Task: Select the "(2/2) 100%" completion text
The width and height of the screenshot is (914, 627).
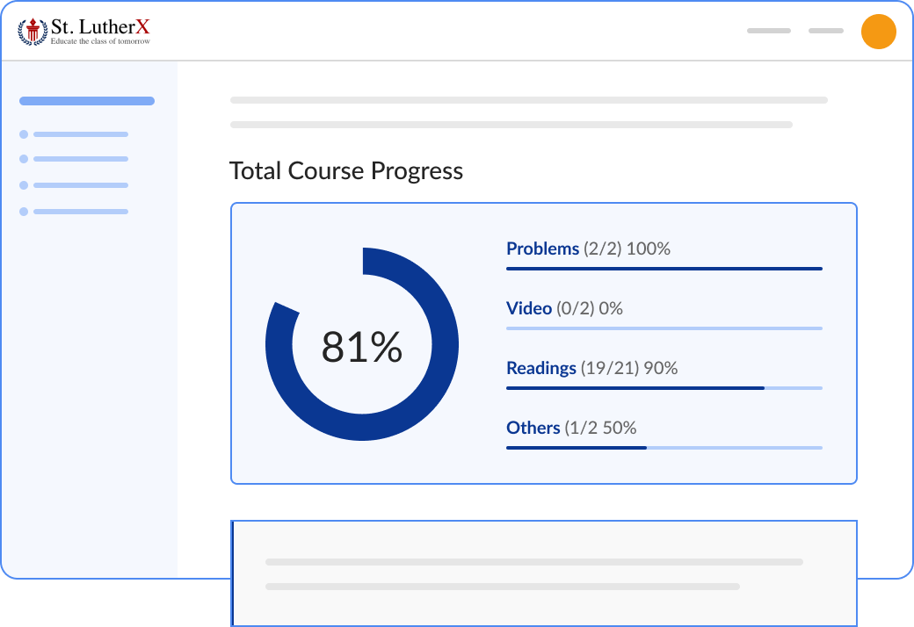Action: (627, 249)
